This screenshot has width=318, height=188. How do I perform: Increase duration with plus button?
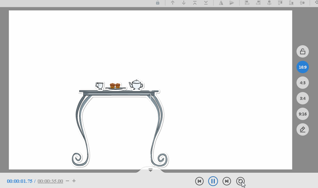[x=74, y=181]
